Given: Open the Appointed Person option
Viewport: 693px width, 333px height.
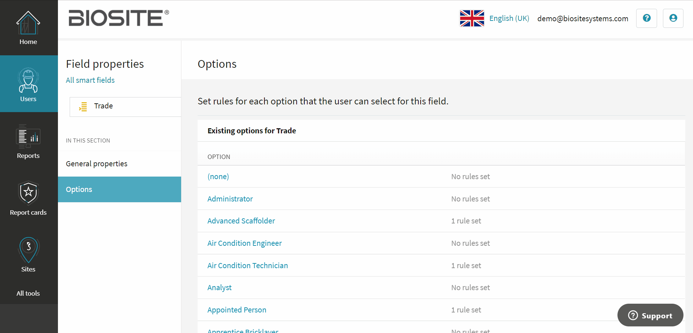Looking at the screenshot, I should click(237, 310).
